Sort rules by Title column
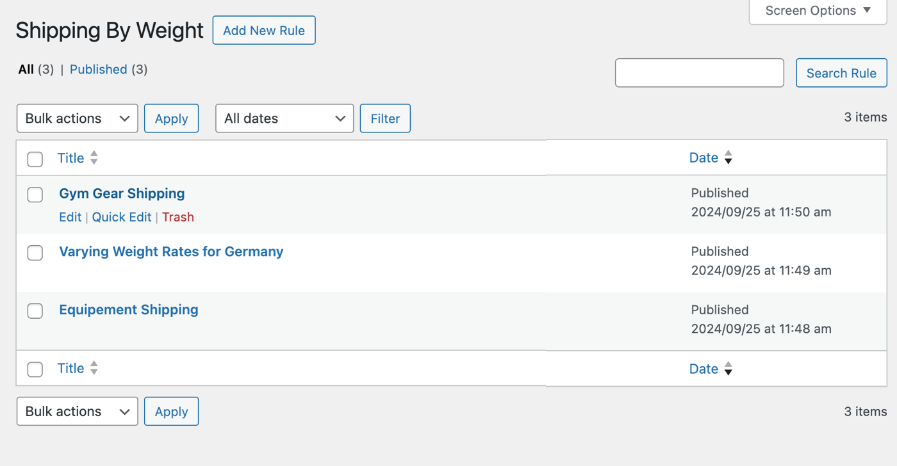Viewport: 897px width, 466px height. pos(70,157)
